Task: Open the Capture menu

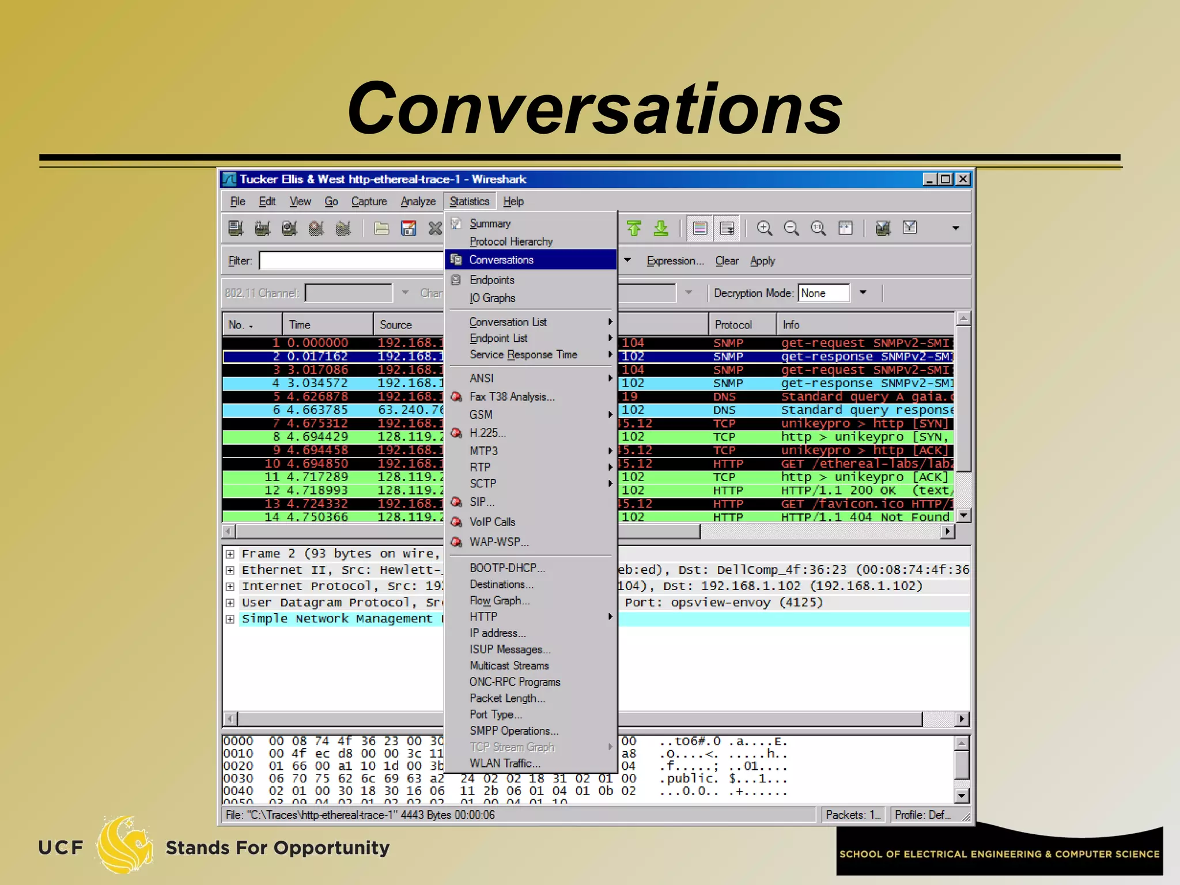Action: (x=369, y=202)
